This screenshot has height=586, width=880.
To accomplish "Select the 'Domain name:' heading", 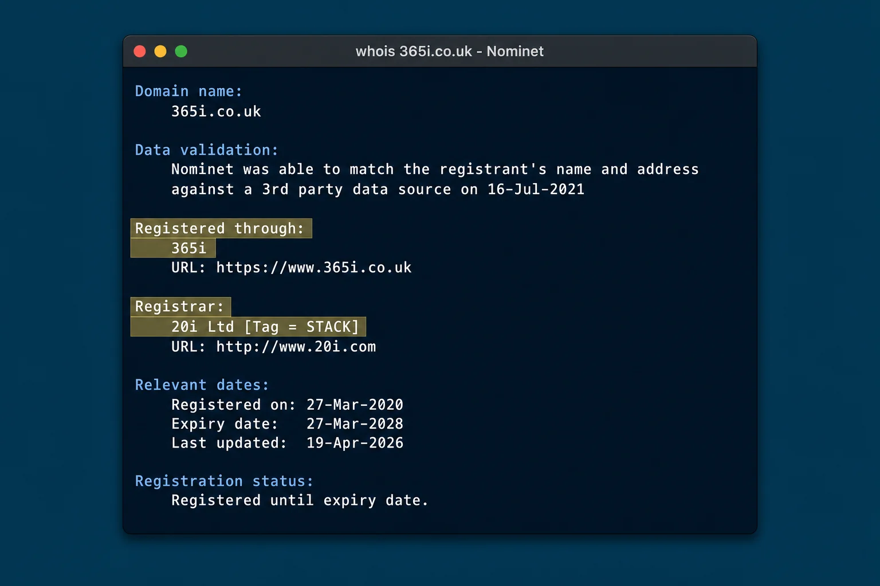I will 188,92.
